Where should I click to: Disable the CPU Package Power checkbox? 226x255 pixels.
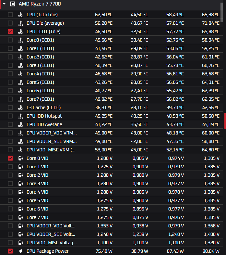(10, 251)
